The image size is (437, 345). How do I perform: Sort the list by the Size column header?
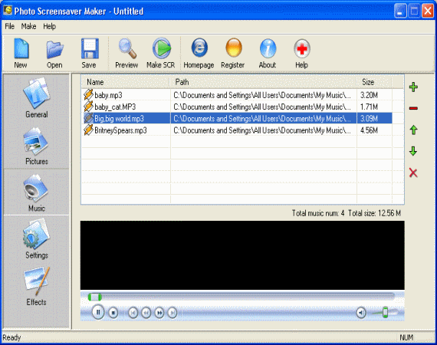tap(374, 82)
